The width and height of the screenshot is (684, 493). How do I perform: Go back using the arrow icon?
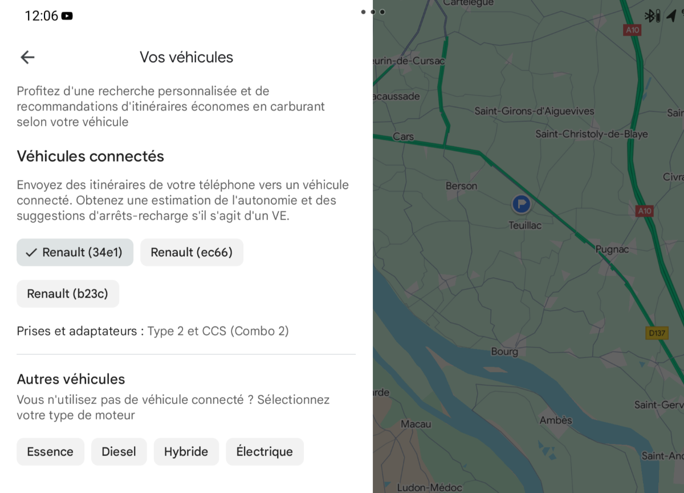click(27, 57)
